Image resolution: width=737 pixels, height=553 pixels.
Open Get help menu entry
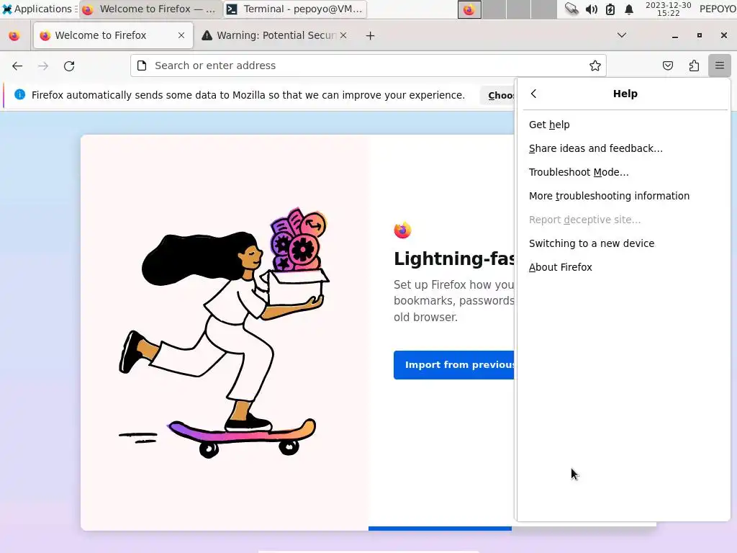(624, 125)
